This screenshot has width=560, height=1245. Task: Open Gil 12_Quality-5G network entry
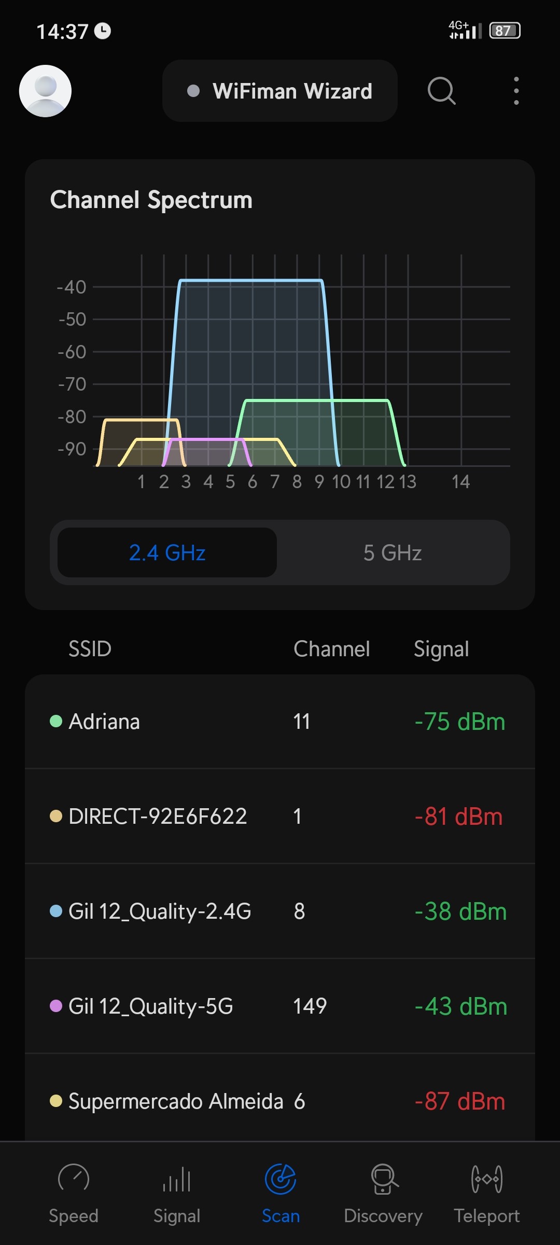(x=280, y=1006)
